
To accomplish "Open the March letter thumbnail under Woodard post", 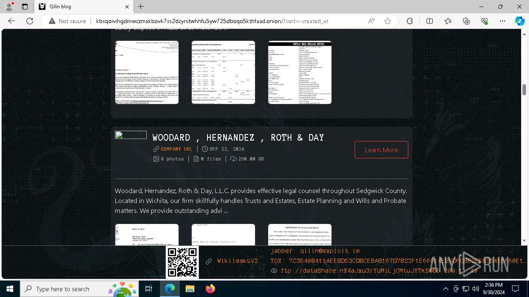I will [147, 235].
